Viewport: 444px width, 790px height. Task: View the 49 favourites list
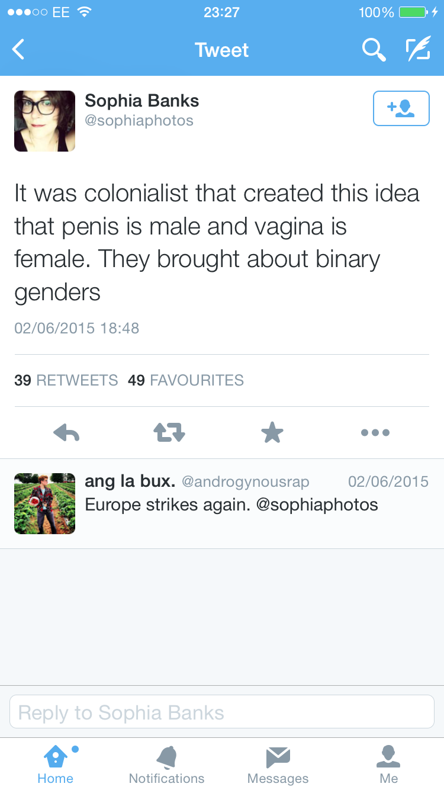[x=186, y=380]
